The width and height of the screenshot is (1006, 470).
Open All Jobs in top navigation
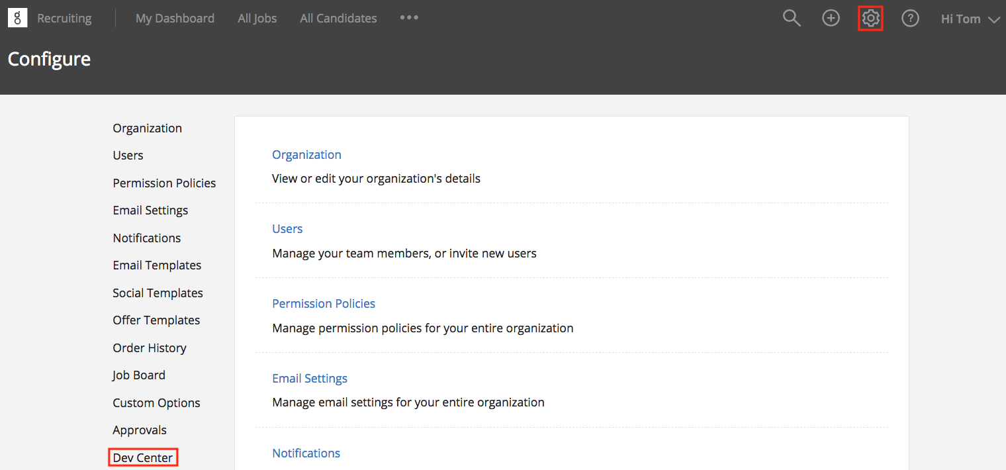click(257, 19)
